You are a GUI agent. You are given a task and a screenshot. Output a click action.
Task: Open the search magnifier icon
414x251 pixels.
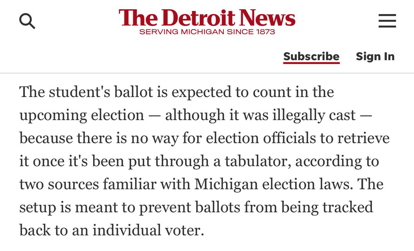tap(27, 21)
